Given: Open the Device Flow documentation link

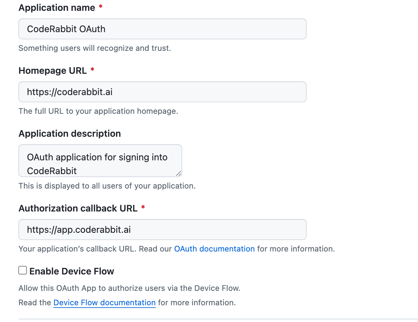Looking at the screenshot, I should click(104, 303).
